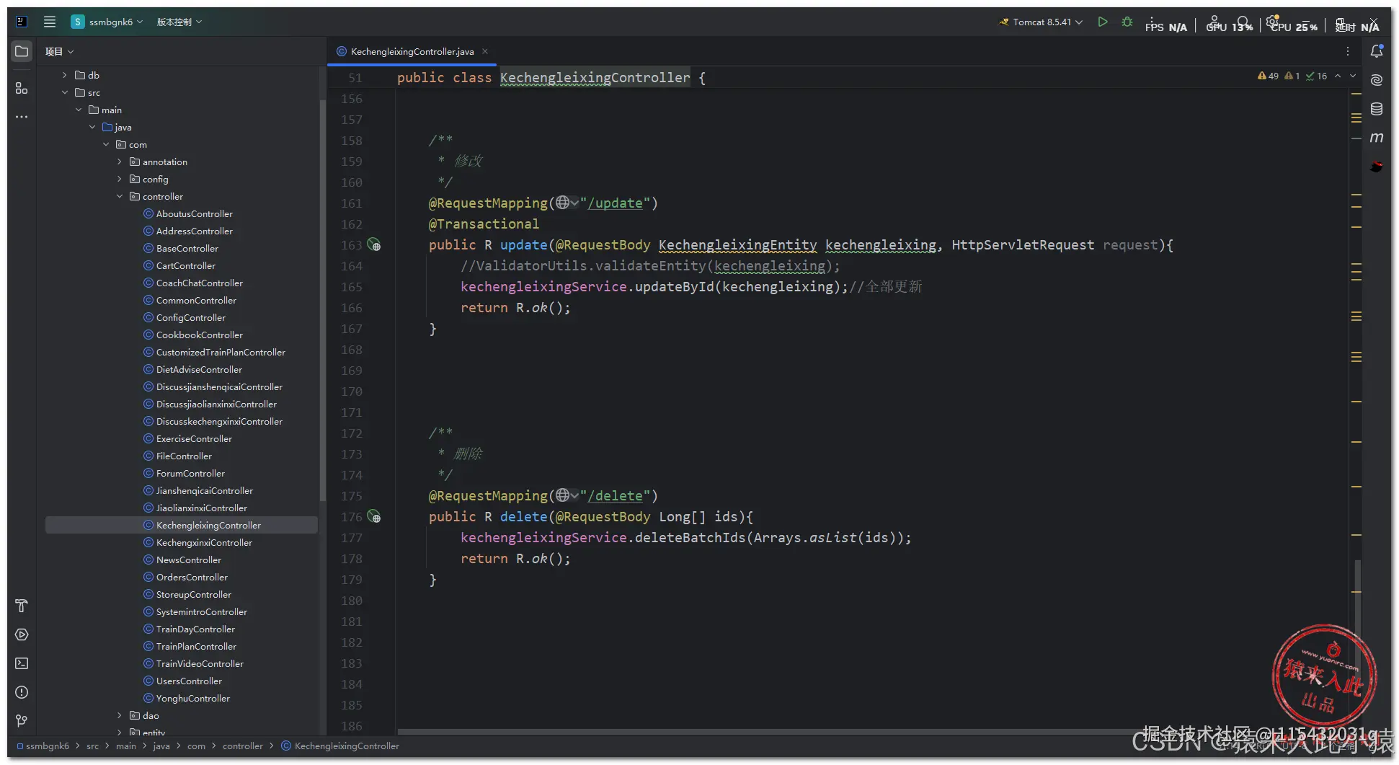This screenshot has height=765, width=1399.
Task: Expand the annotation package
Action: tap(119, 162)
